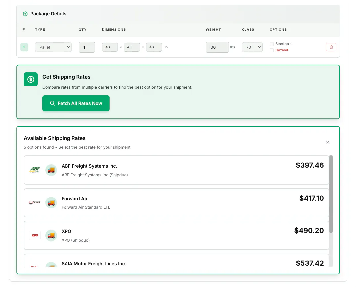Image resolution: width=356 pixels, height=287 pixels.
Task: Click the Package Details heading
Action: coord(48,14)
